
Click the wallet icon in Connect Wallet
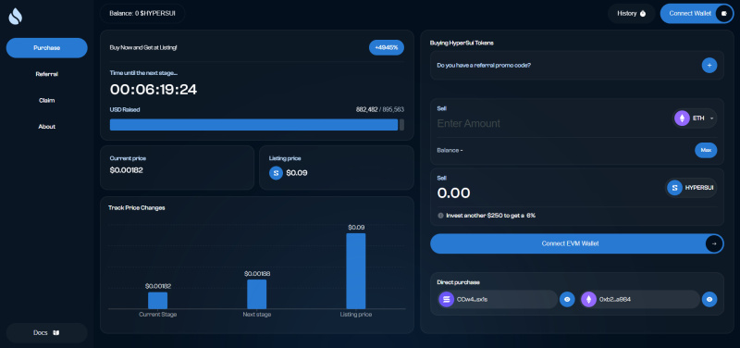[724, 14]
